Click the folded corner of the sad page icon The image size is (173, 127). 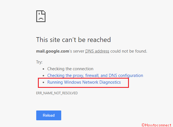(x=44, y=12)
